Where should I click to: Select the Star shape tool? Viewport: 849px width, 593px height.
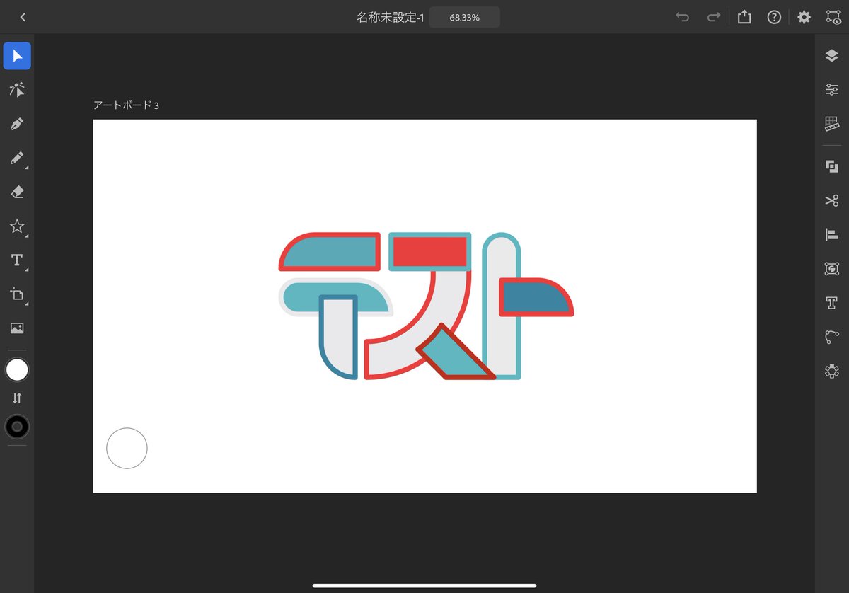pos(17,226)
